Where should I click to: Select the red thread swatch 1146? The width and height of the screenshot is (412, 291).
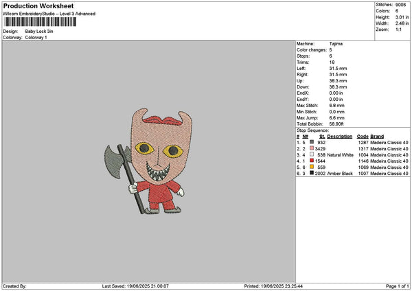pos(312,161)
